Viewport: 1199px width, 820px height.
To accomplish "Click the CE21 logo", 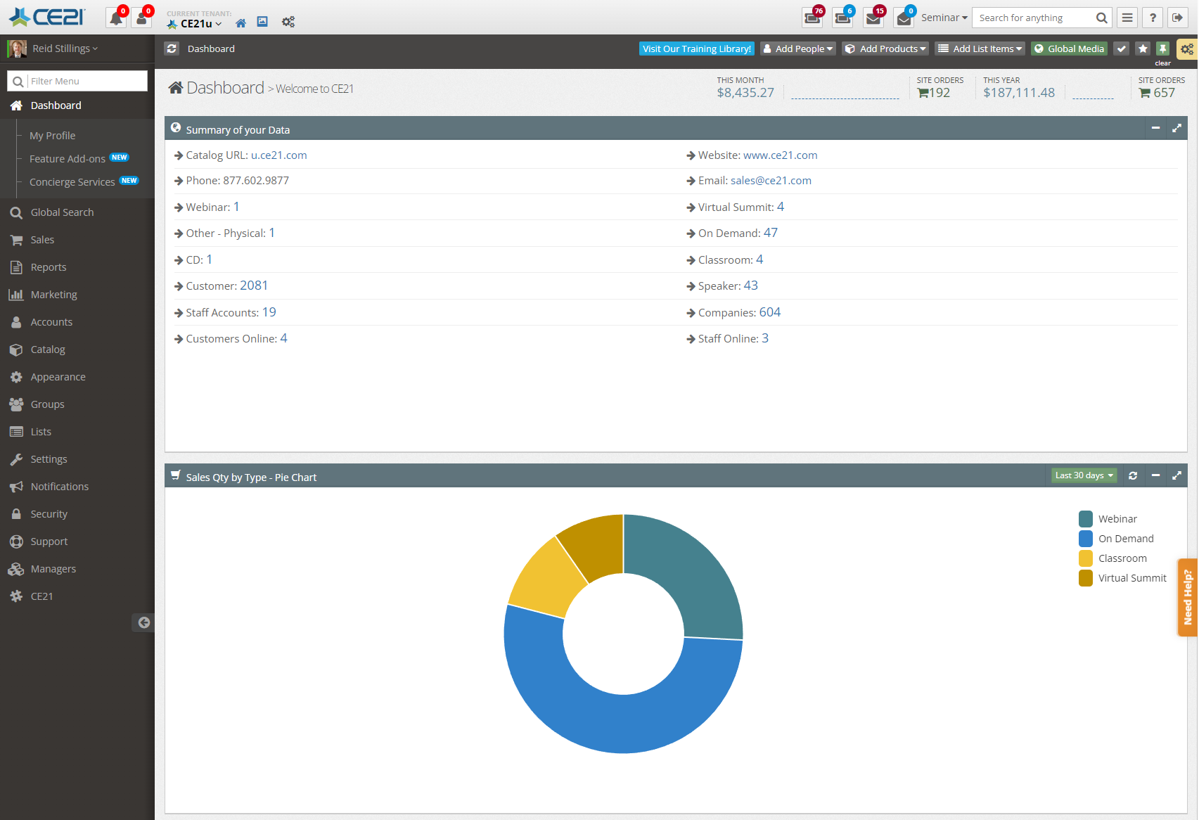I will click(x=47, y=17).
